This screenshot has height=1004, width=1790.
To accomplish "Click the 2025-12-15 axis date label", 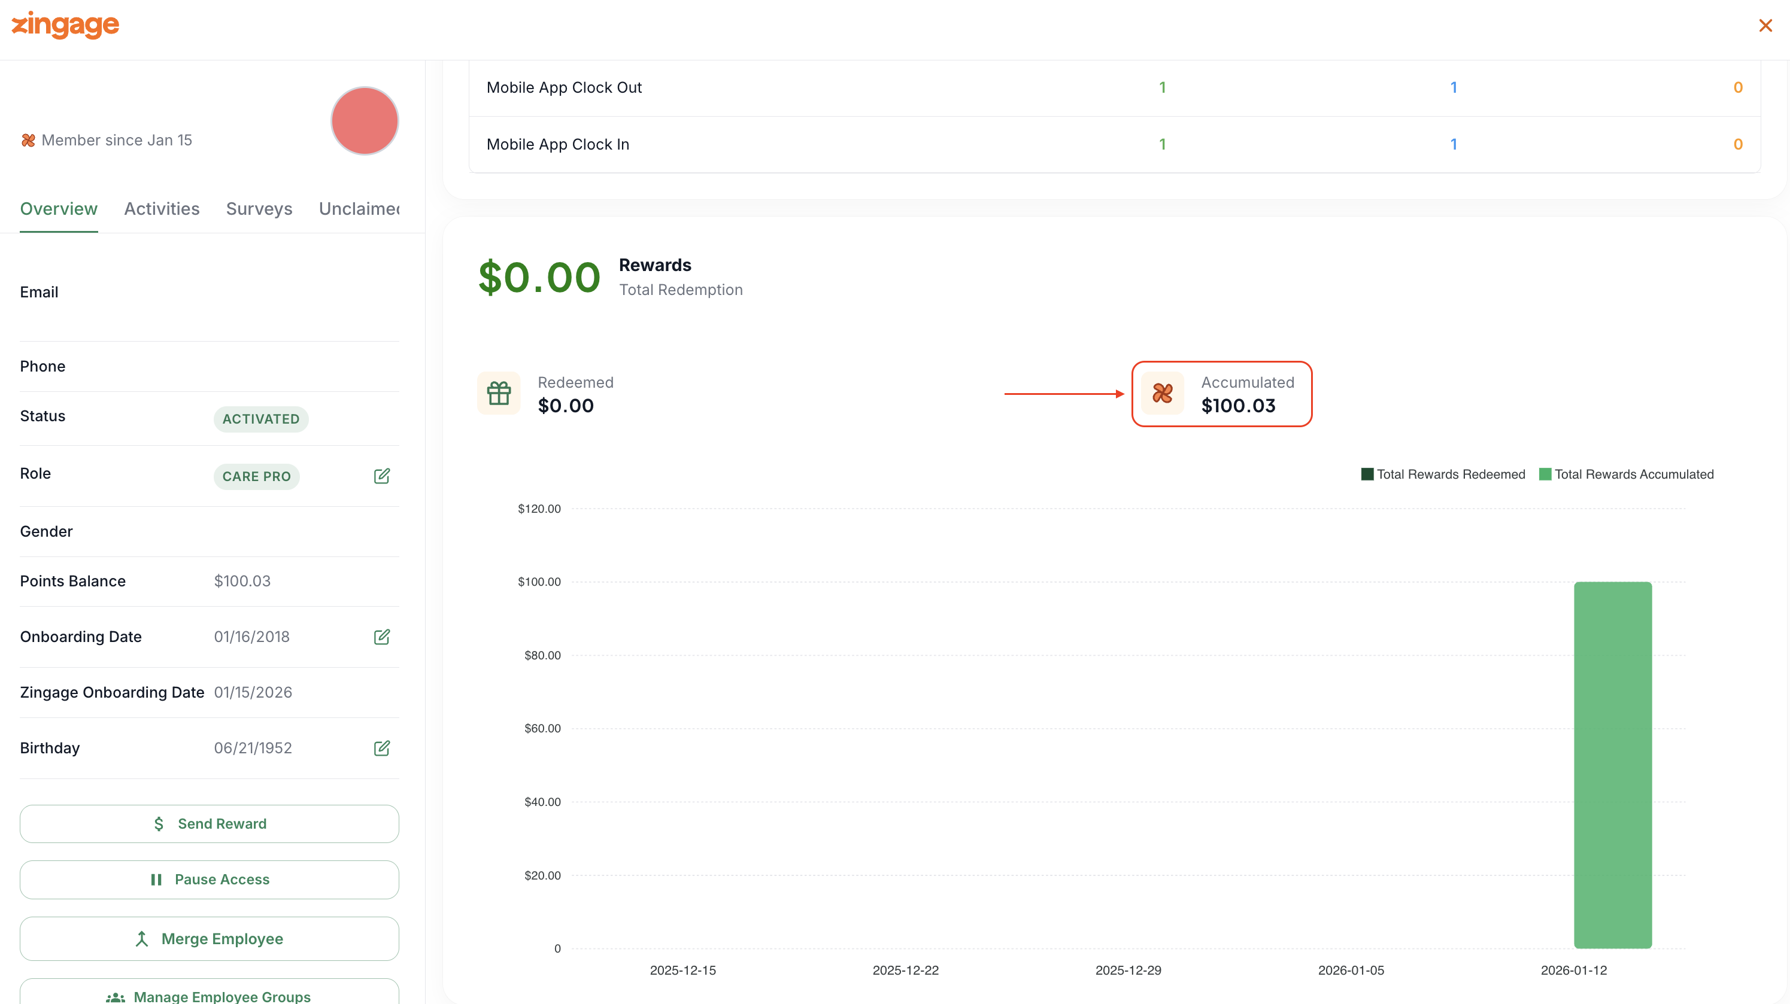I will pos(682,970).
